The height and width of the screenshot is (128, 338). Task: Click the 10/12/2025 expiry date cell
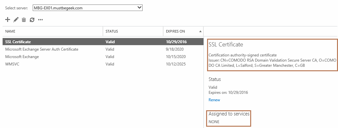(175, 64)
